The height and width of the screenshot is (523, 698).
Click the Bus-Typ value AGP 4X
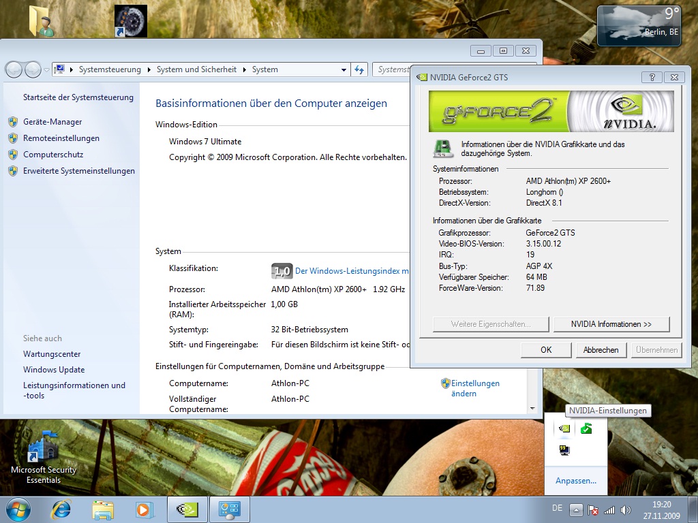(539, 266)
